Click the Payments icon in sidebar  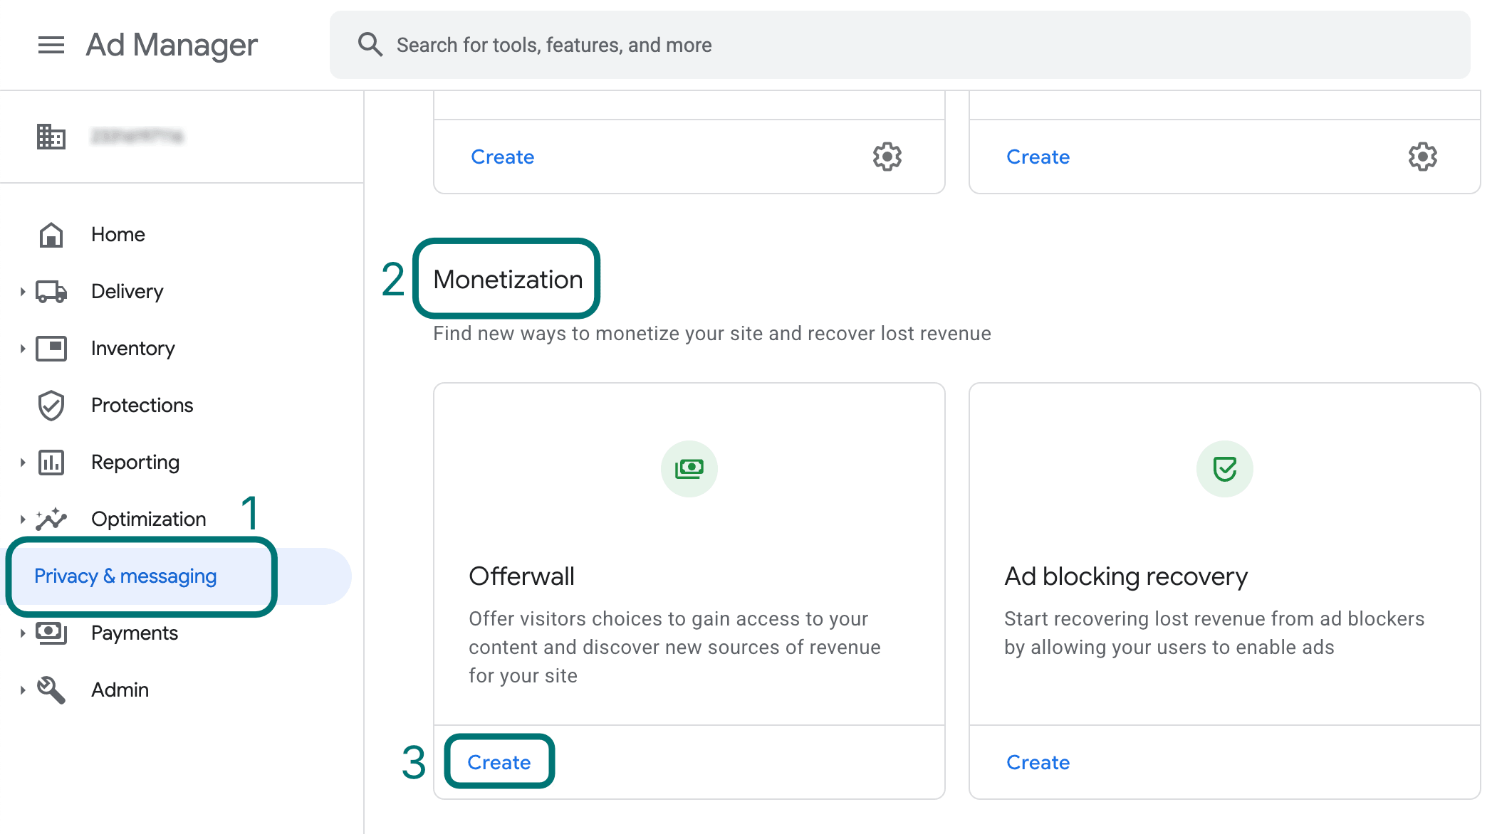click(x=50, y=633)
